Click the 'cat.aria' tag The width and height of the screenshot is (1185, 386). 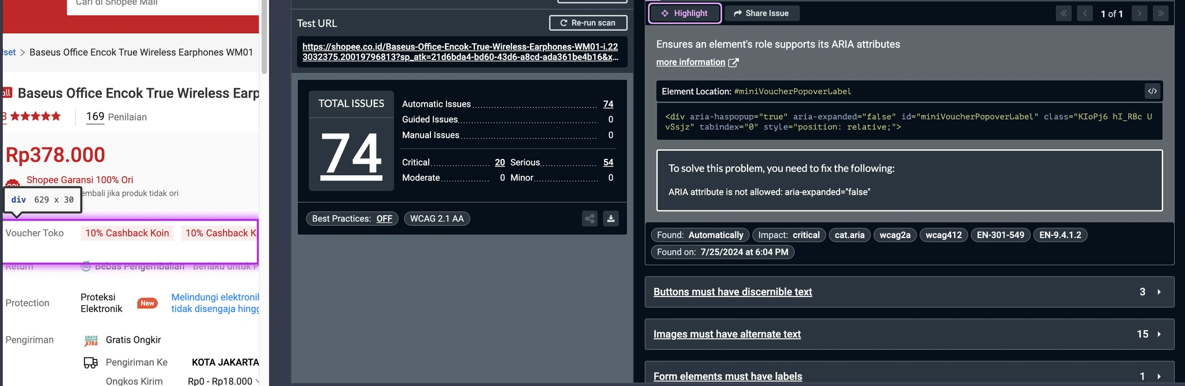point(849,235)
